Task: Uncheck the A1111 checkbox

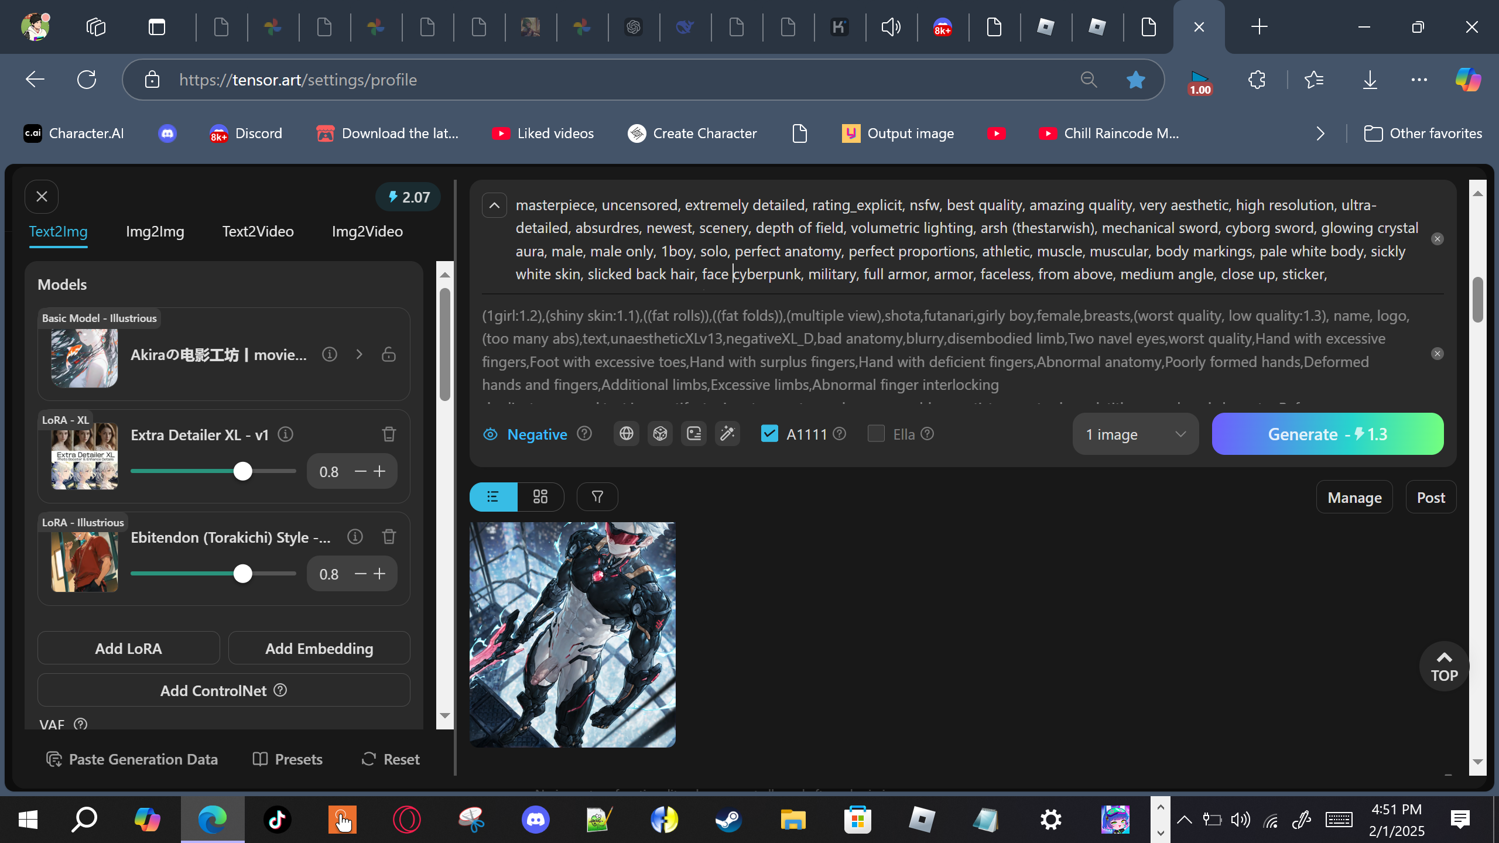Action: point(769,434)
